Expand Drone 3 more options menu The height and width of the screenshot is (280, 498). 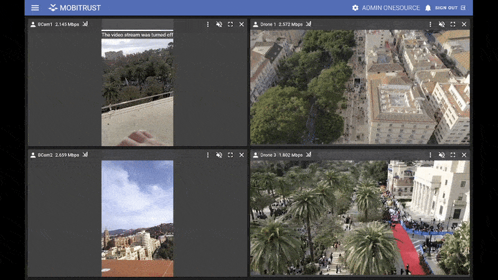tap(430, 155)
